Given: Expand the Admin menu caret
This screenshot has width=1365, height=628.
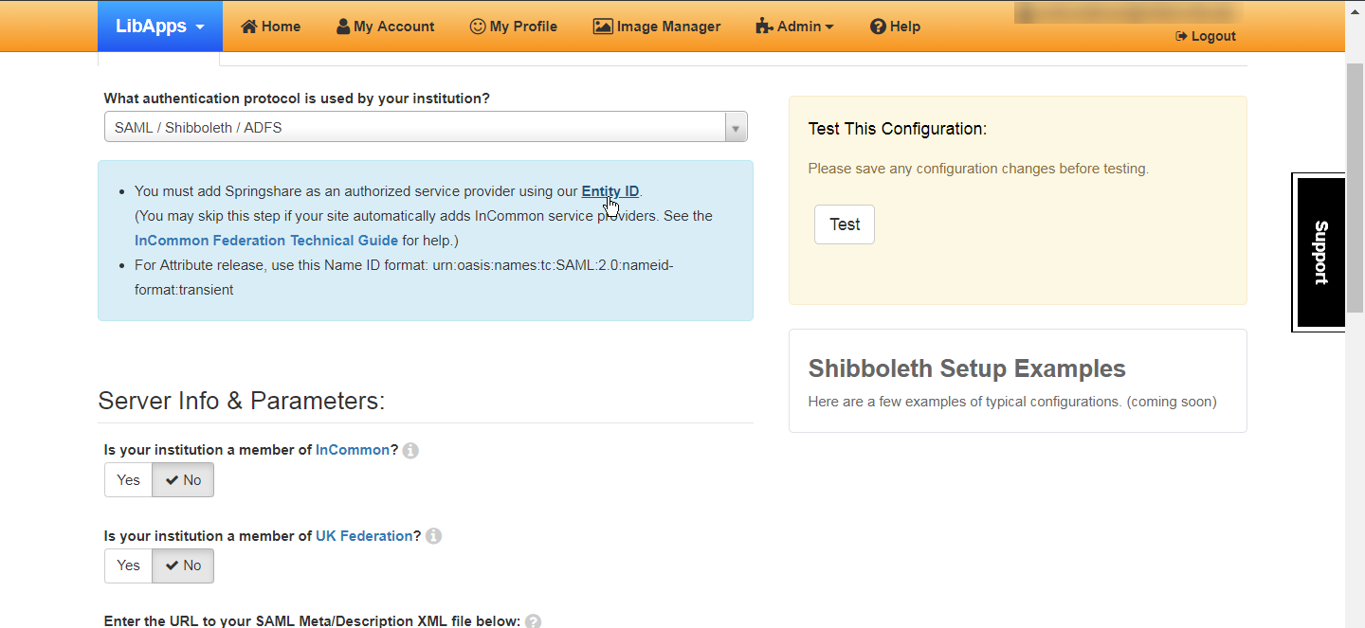Looking at the screenshot, I should pyautogui.click(x=829, y=27).
